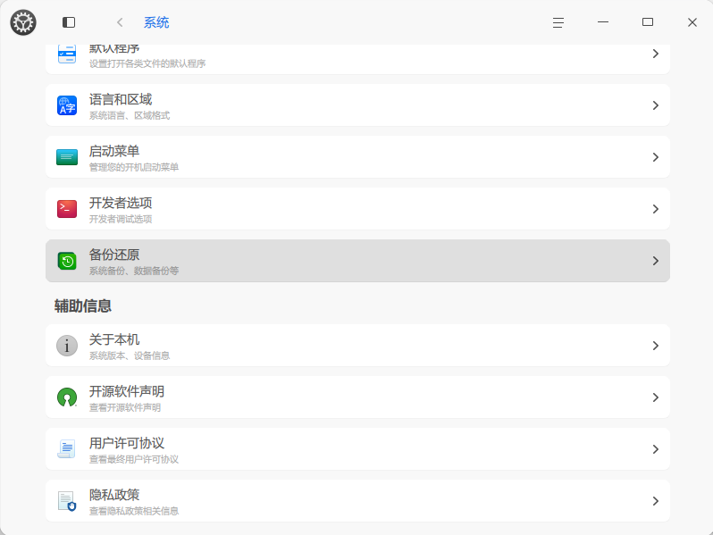Viewport: 713px width, 535px height.
Task: Click the green backup and restore icon
Action: click(67, 261)
